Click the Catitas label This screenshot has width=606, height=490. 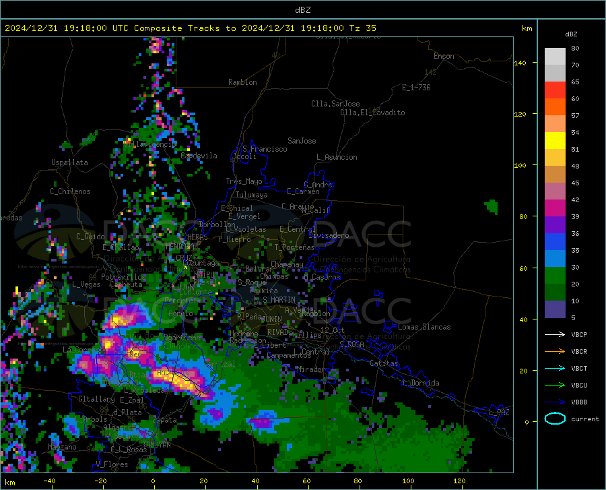point(384,363)
